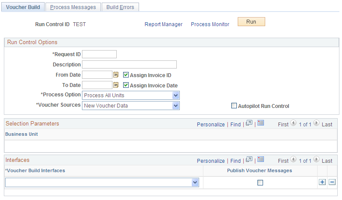The height and width of the screenshot is (200, 342).
Task: Click the Run button
Action: coord(251,22)
